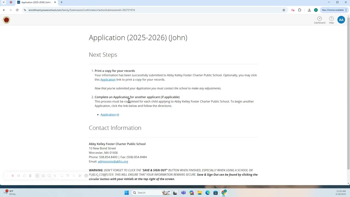Go back with the browser Back arrow
Screen dimensions: 350x197
(x=4, y=10)
